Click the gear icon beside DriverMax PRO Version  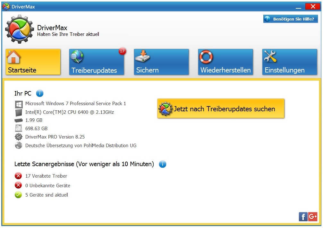pyautogui.click(x=19, y=137)
